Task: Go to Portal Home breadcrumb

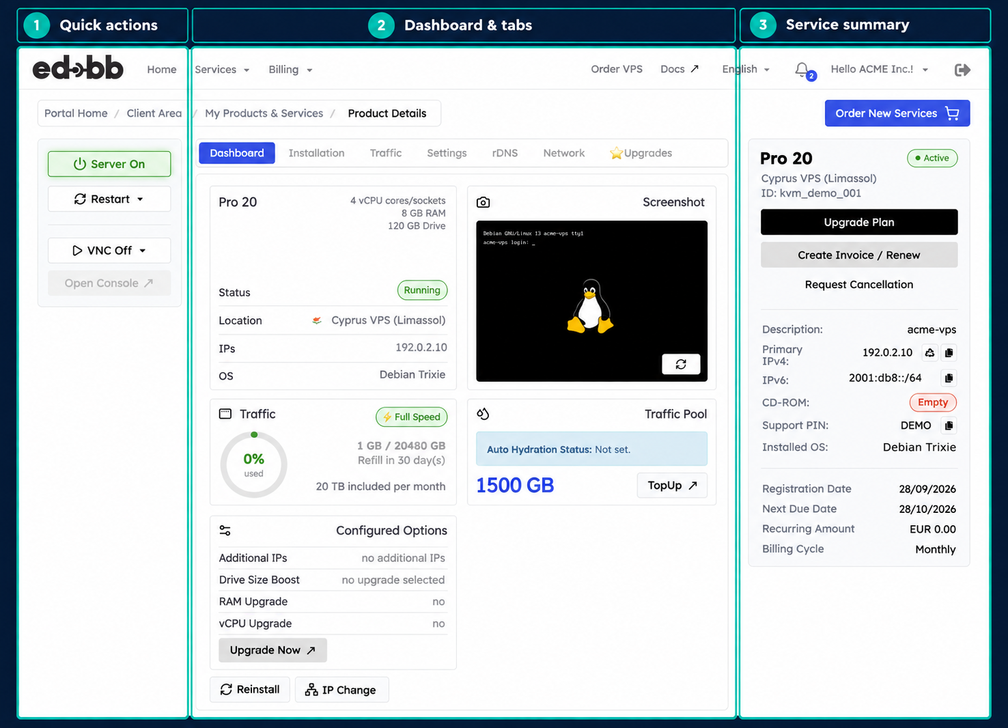Action: [76, 113]
